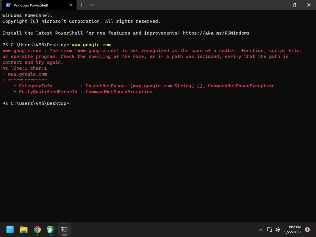Open network status tray icon

coord(269,230)
